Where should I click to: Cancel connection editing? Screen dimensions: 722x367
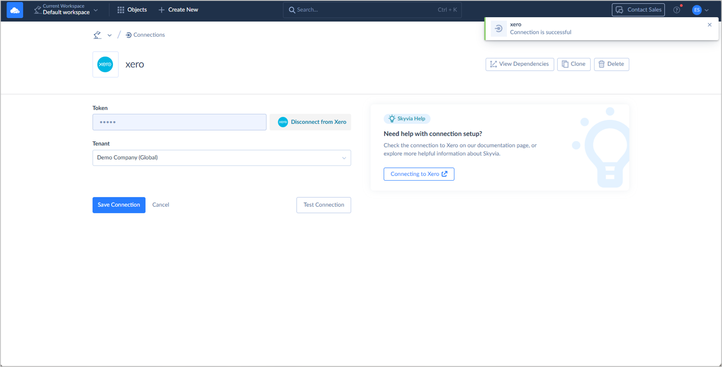(161, 205)
